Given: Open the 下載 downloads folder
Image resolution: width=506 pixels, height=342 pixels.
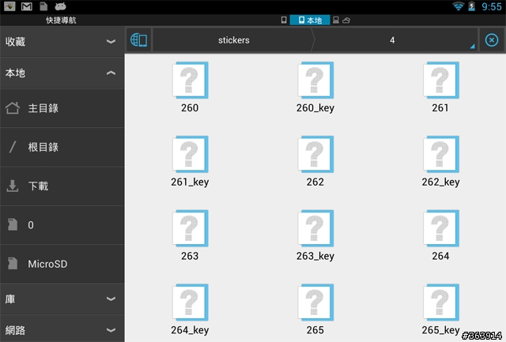Looking at the screenshot, I should (62, 186).
